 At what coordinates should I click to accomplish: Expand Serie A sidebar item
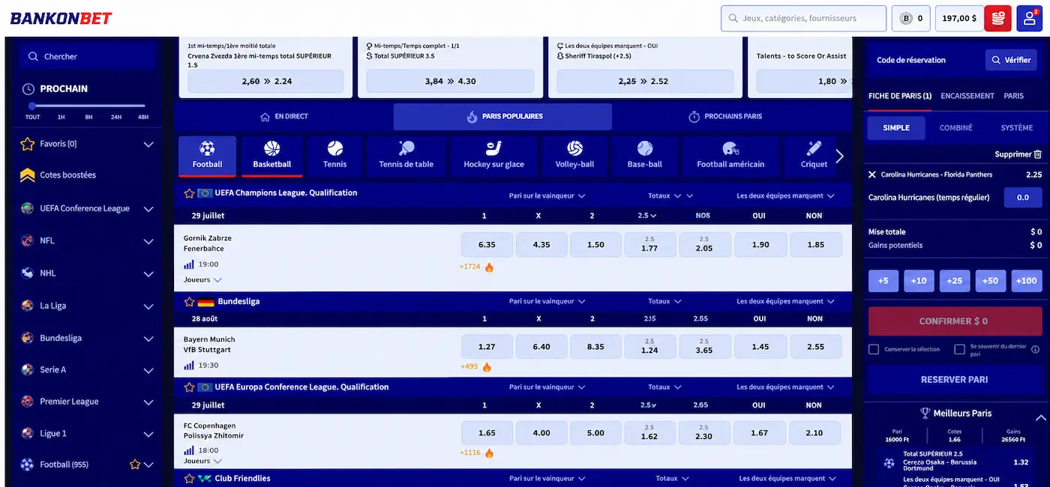148,370
